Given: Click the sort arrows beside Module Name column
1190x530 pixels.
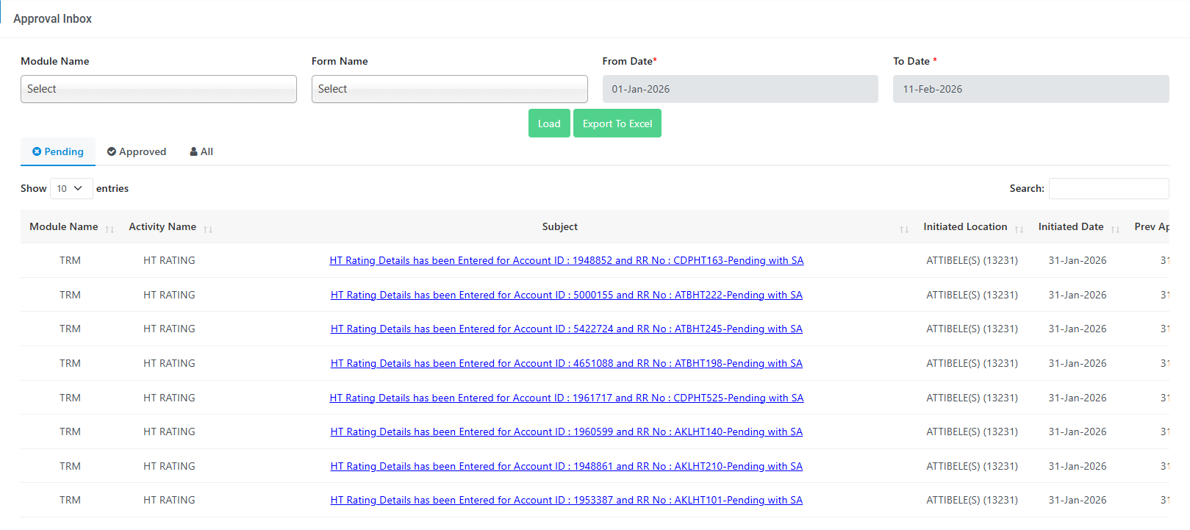Looking at the screenshot, I should pyautogui.click(x=110, y=229).
